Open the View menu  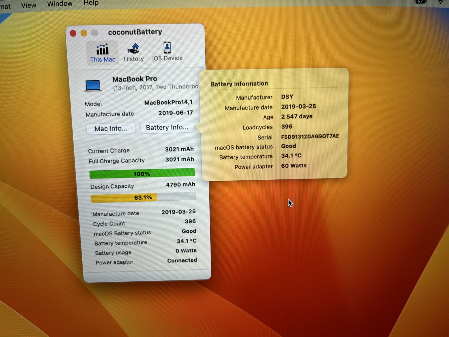tap(28, 5)
